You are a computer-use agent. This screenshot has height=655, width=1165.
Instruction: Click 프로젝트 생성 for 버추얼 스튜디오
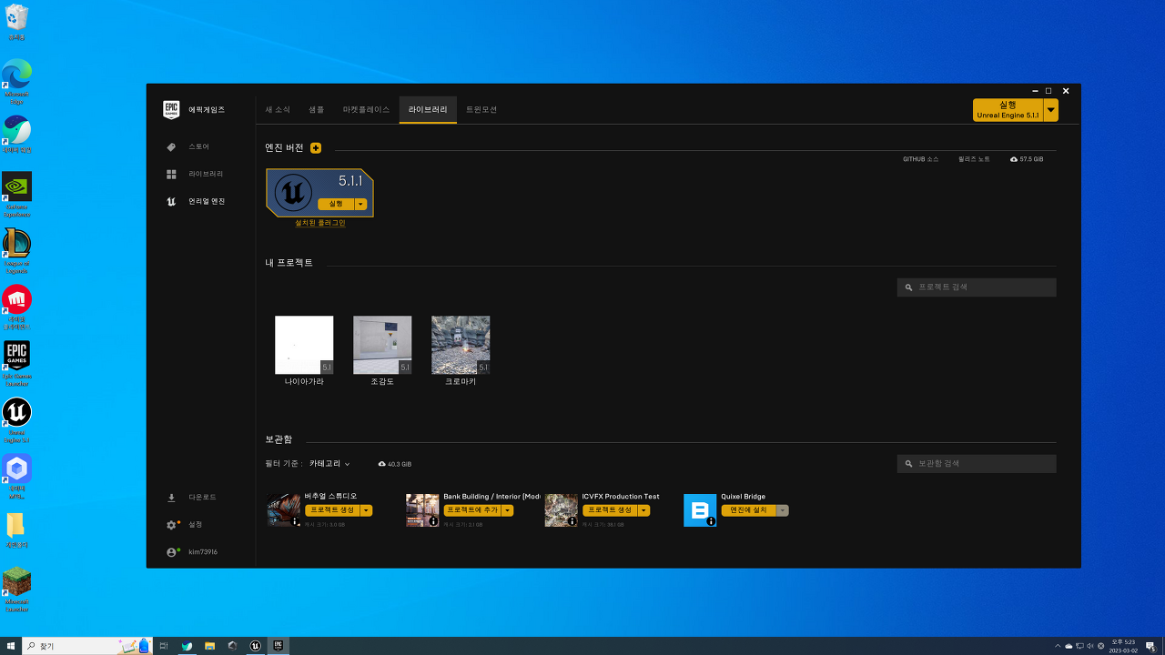[x=332, y=510]
